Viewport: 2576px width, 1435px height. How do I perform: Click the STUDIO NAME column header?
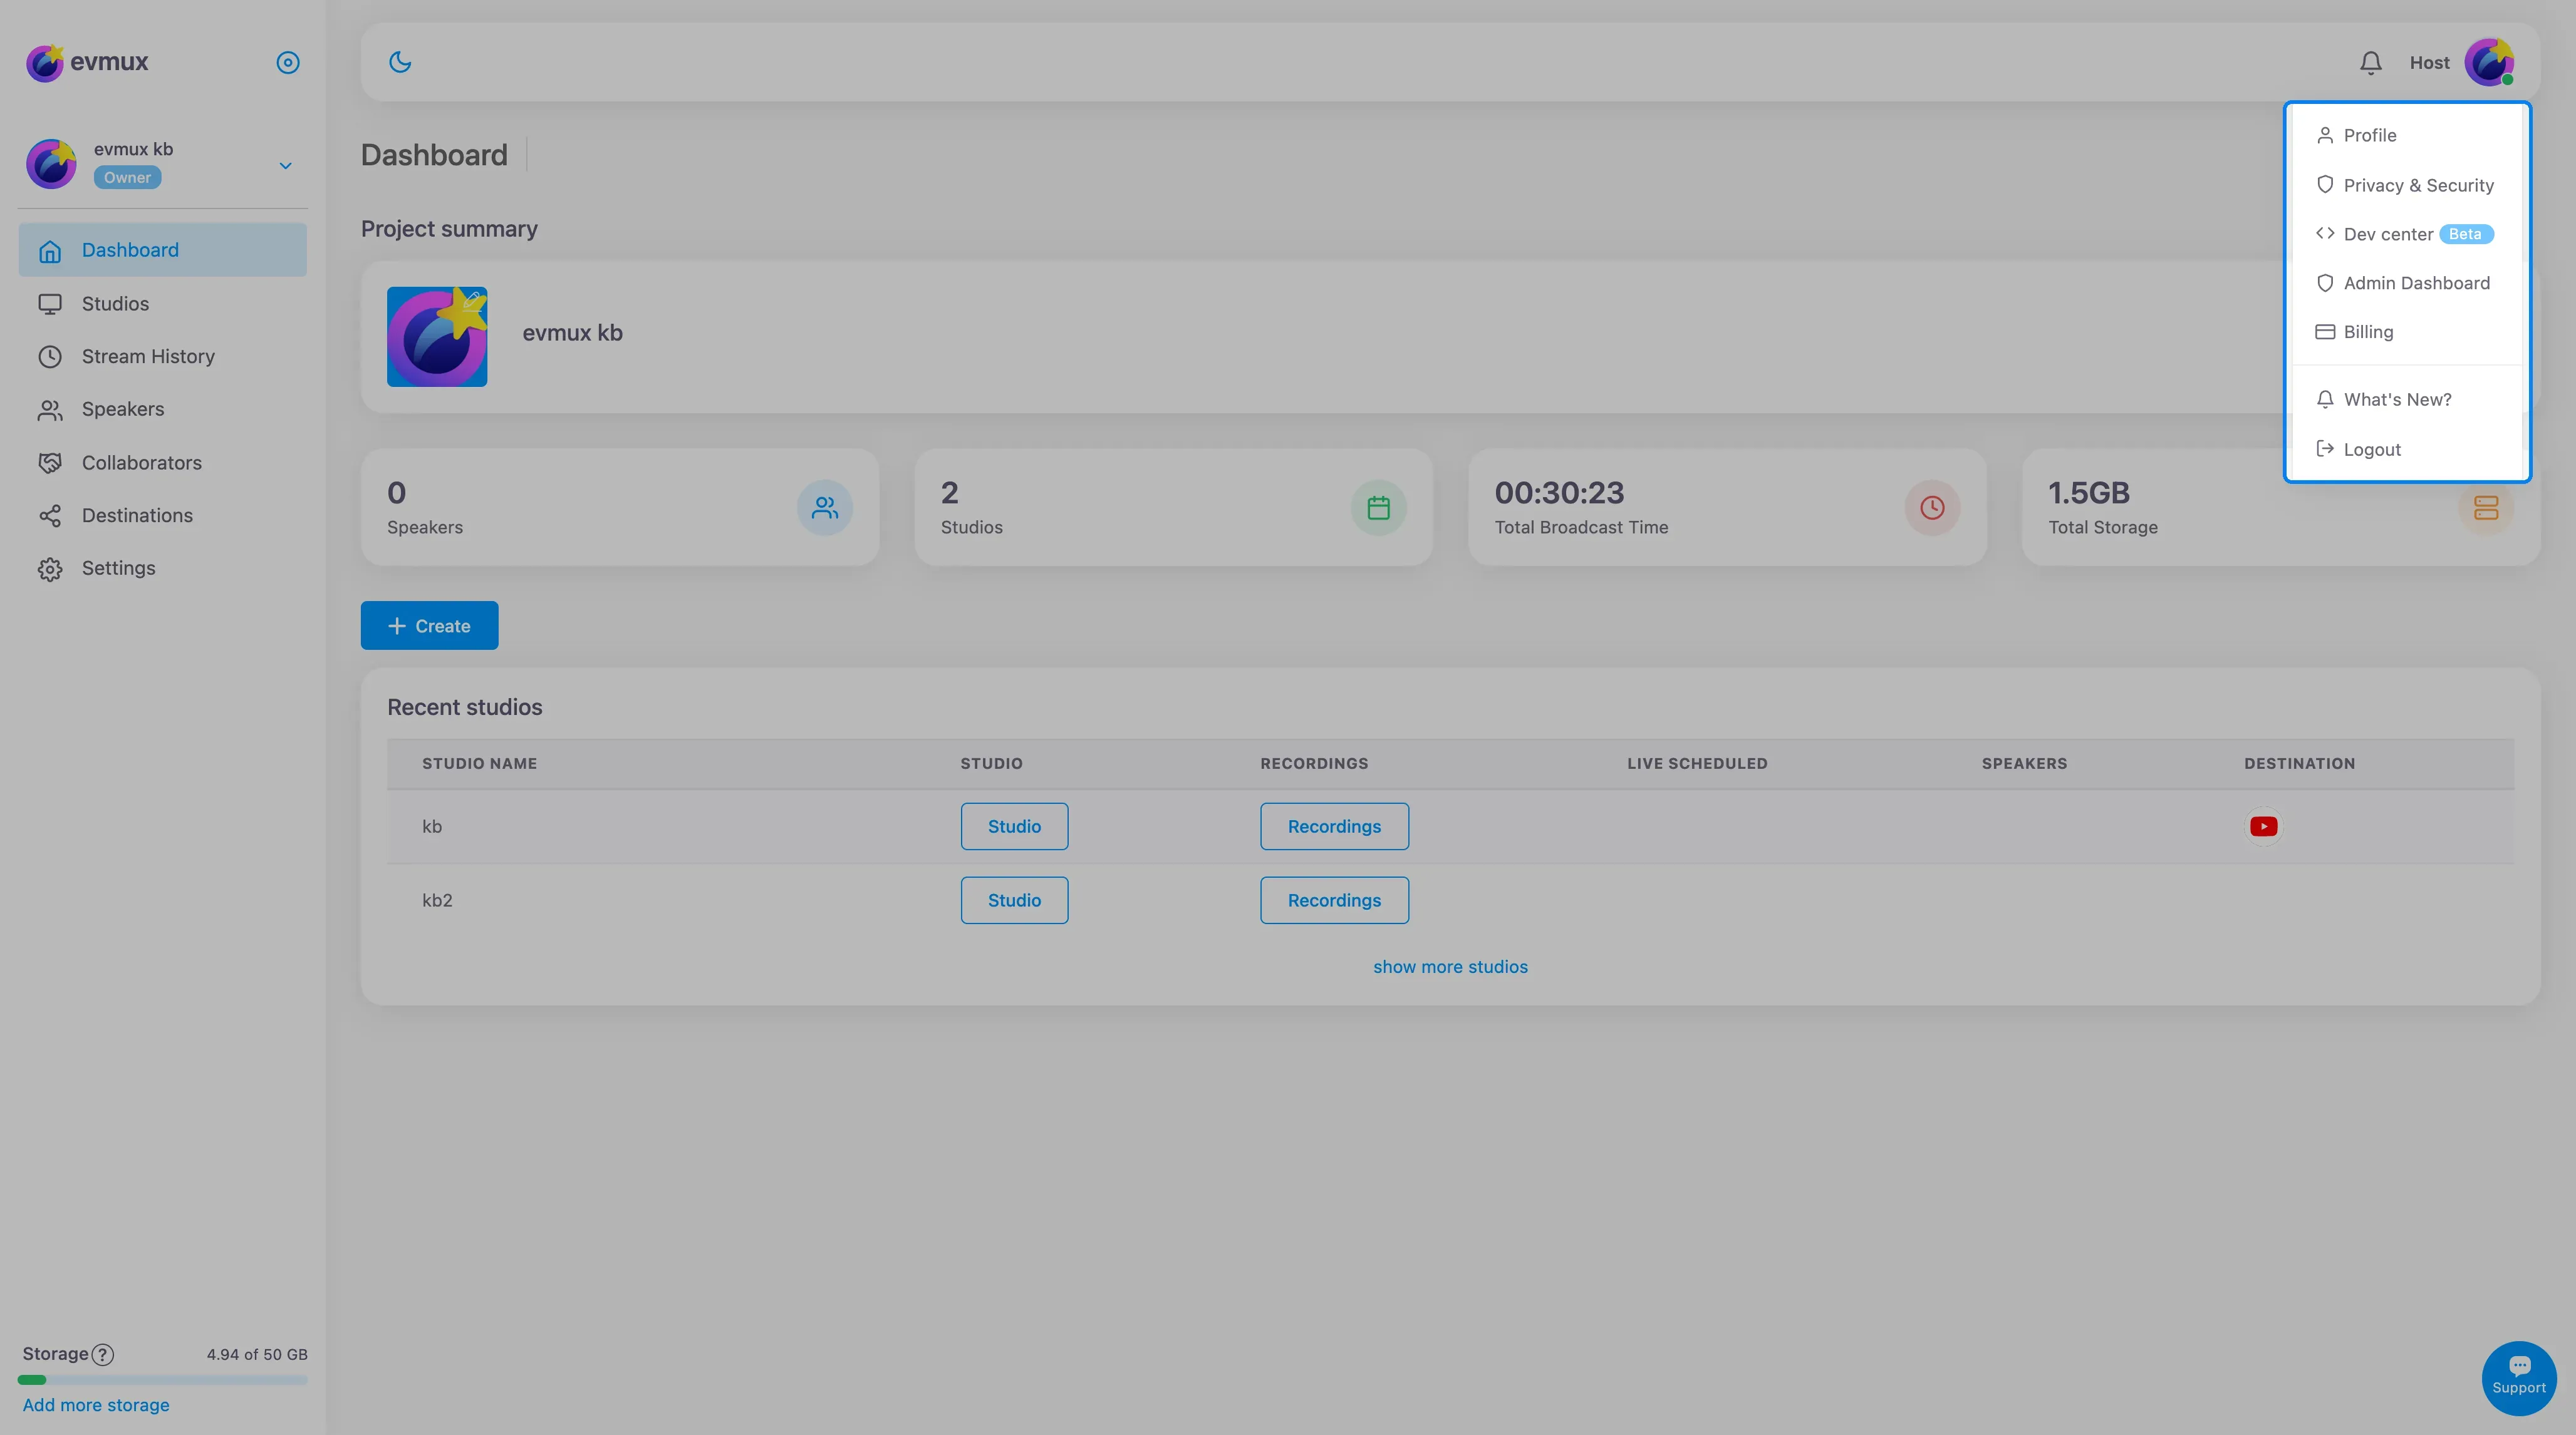pos(479,763)
